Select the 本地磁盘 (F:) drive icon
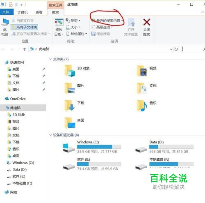Image resolution: width=205 pixels, height=203 pixels. coord(141,166)
